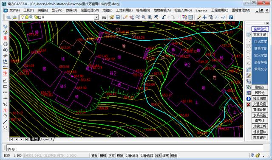Expand the 地貌土质 category
This screenshot has height=160, width=272.
260,126
